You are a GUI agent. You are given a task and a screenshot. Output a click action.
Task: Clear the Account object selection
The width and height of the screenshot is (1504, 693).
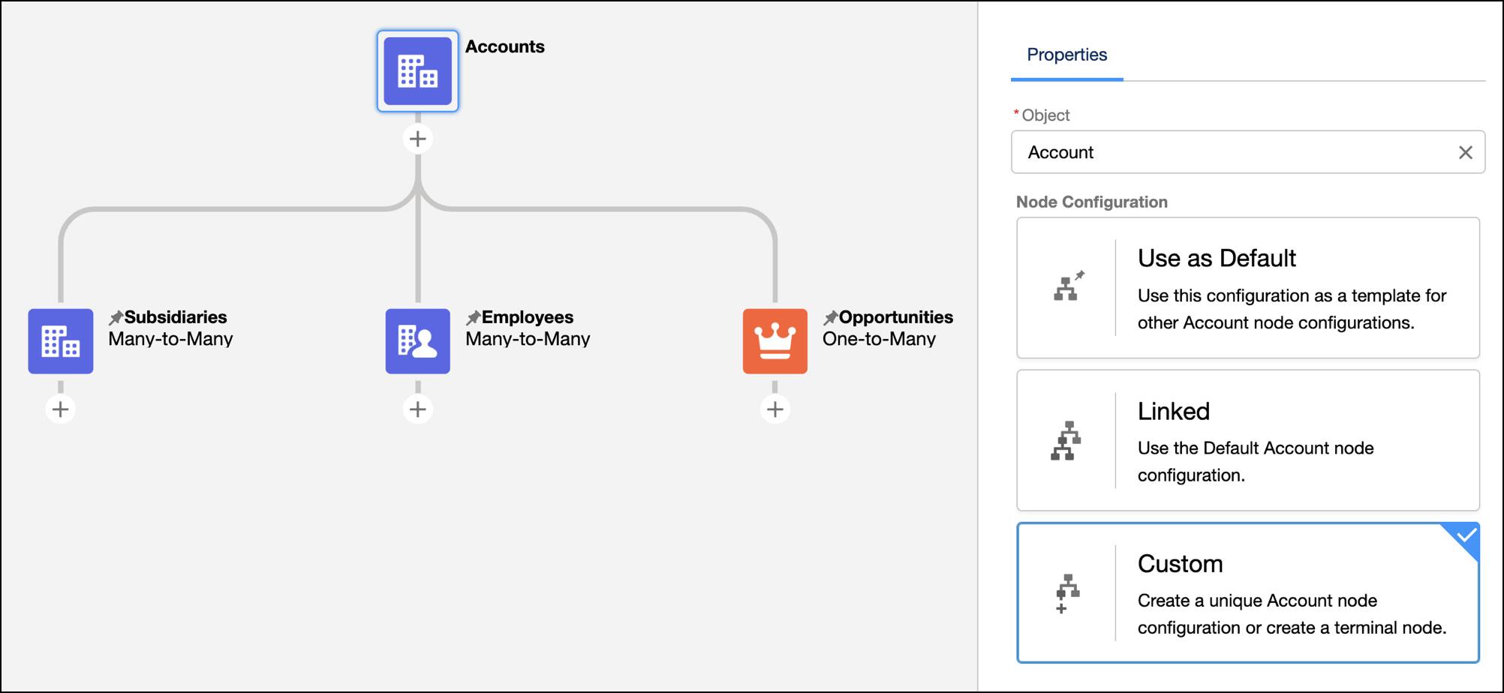[1465, 152]
